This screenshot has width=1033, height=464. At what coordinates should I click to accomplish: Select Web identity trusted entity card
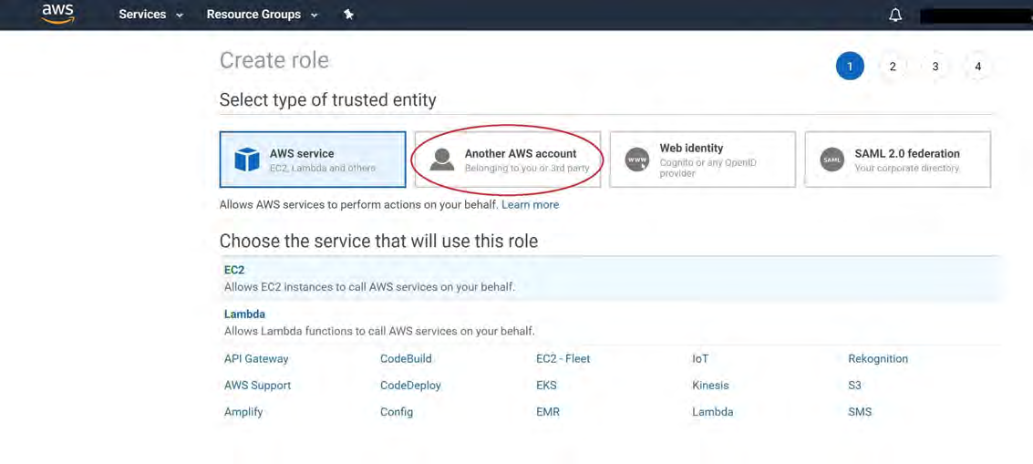click(x=702, y=160)
